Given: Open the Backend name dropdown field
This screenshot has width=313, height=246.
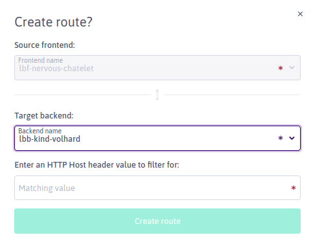Looking at the screenshot, I should (157, 138).
